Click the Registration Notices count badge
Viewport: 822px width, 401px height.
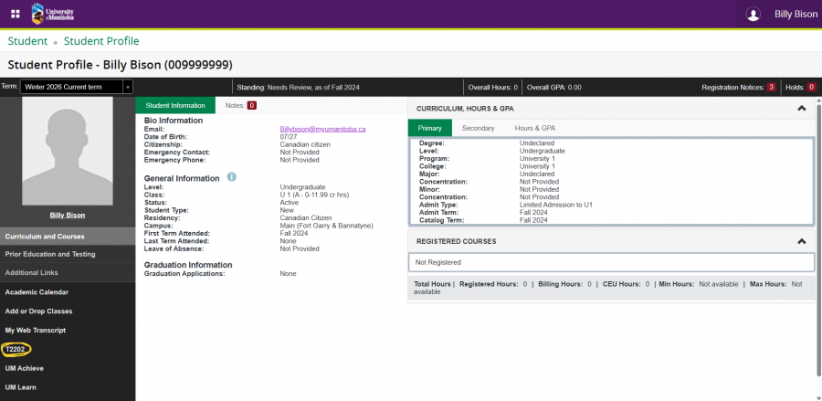pyautogui.click(x=771, y=87)
